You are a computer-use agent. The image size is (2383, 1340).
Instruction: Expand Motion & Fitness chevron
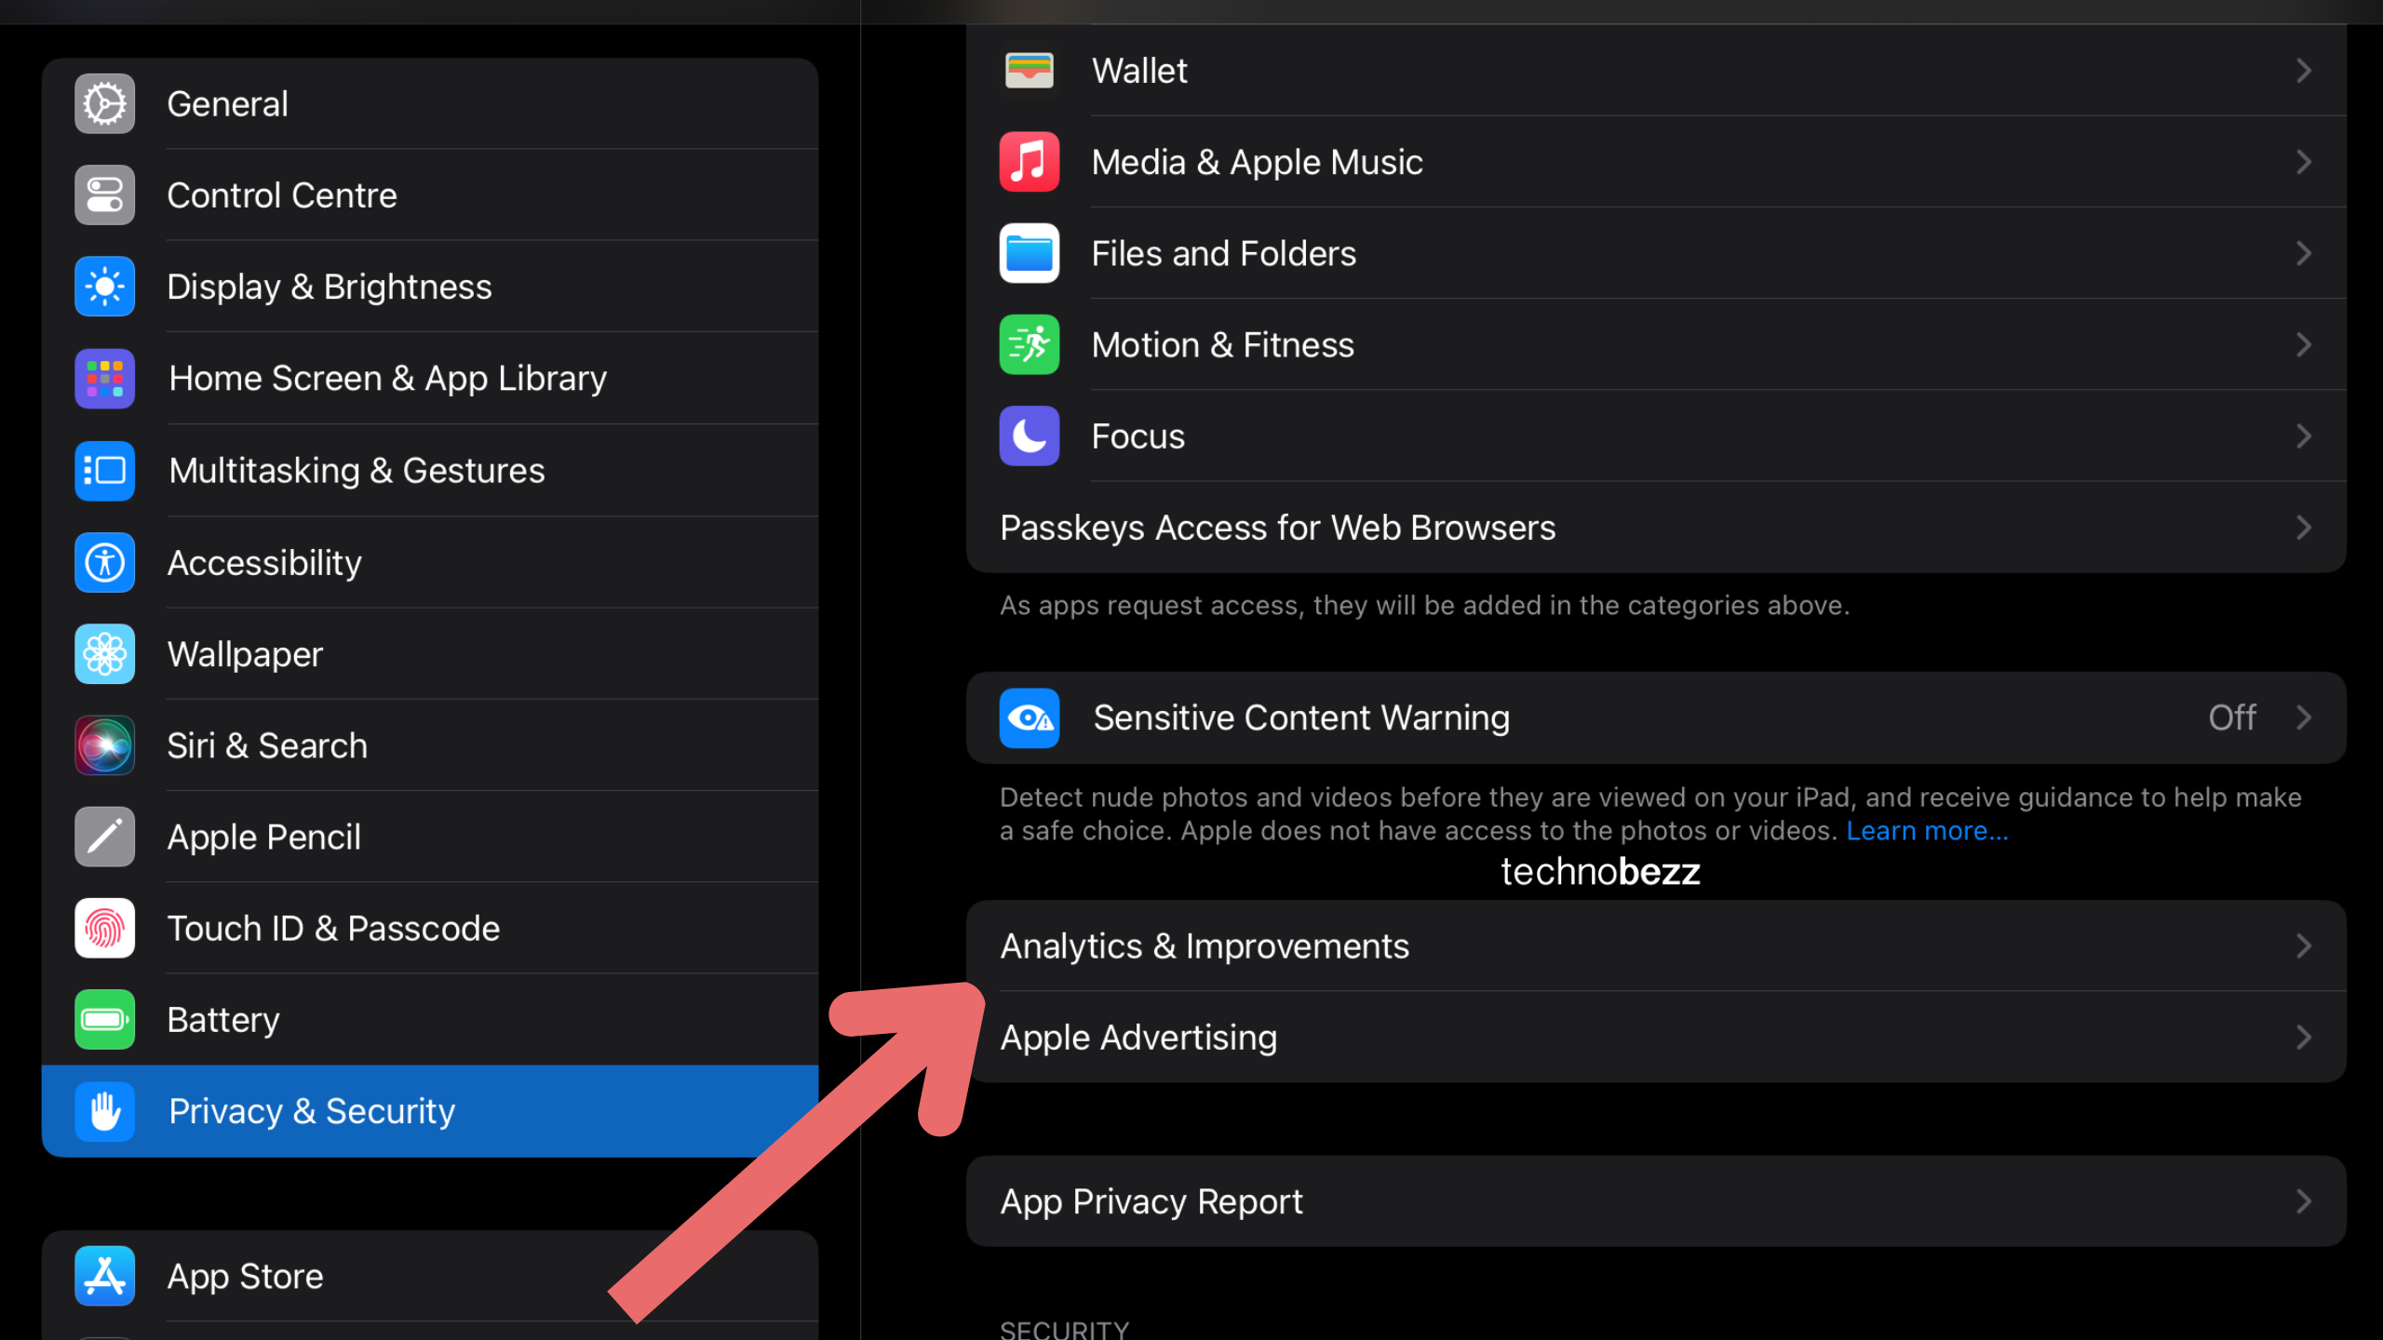pos(2304,344)
